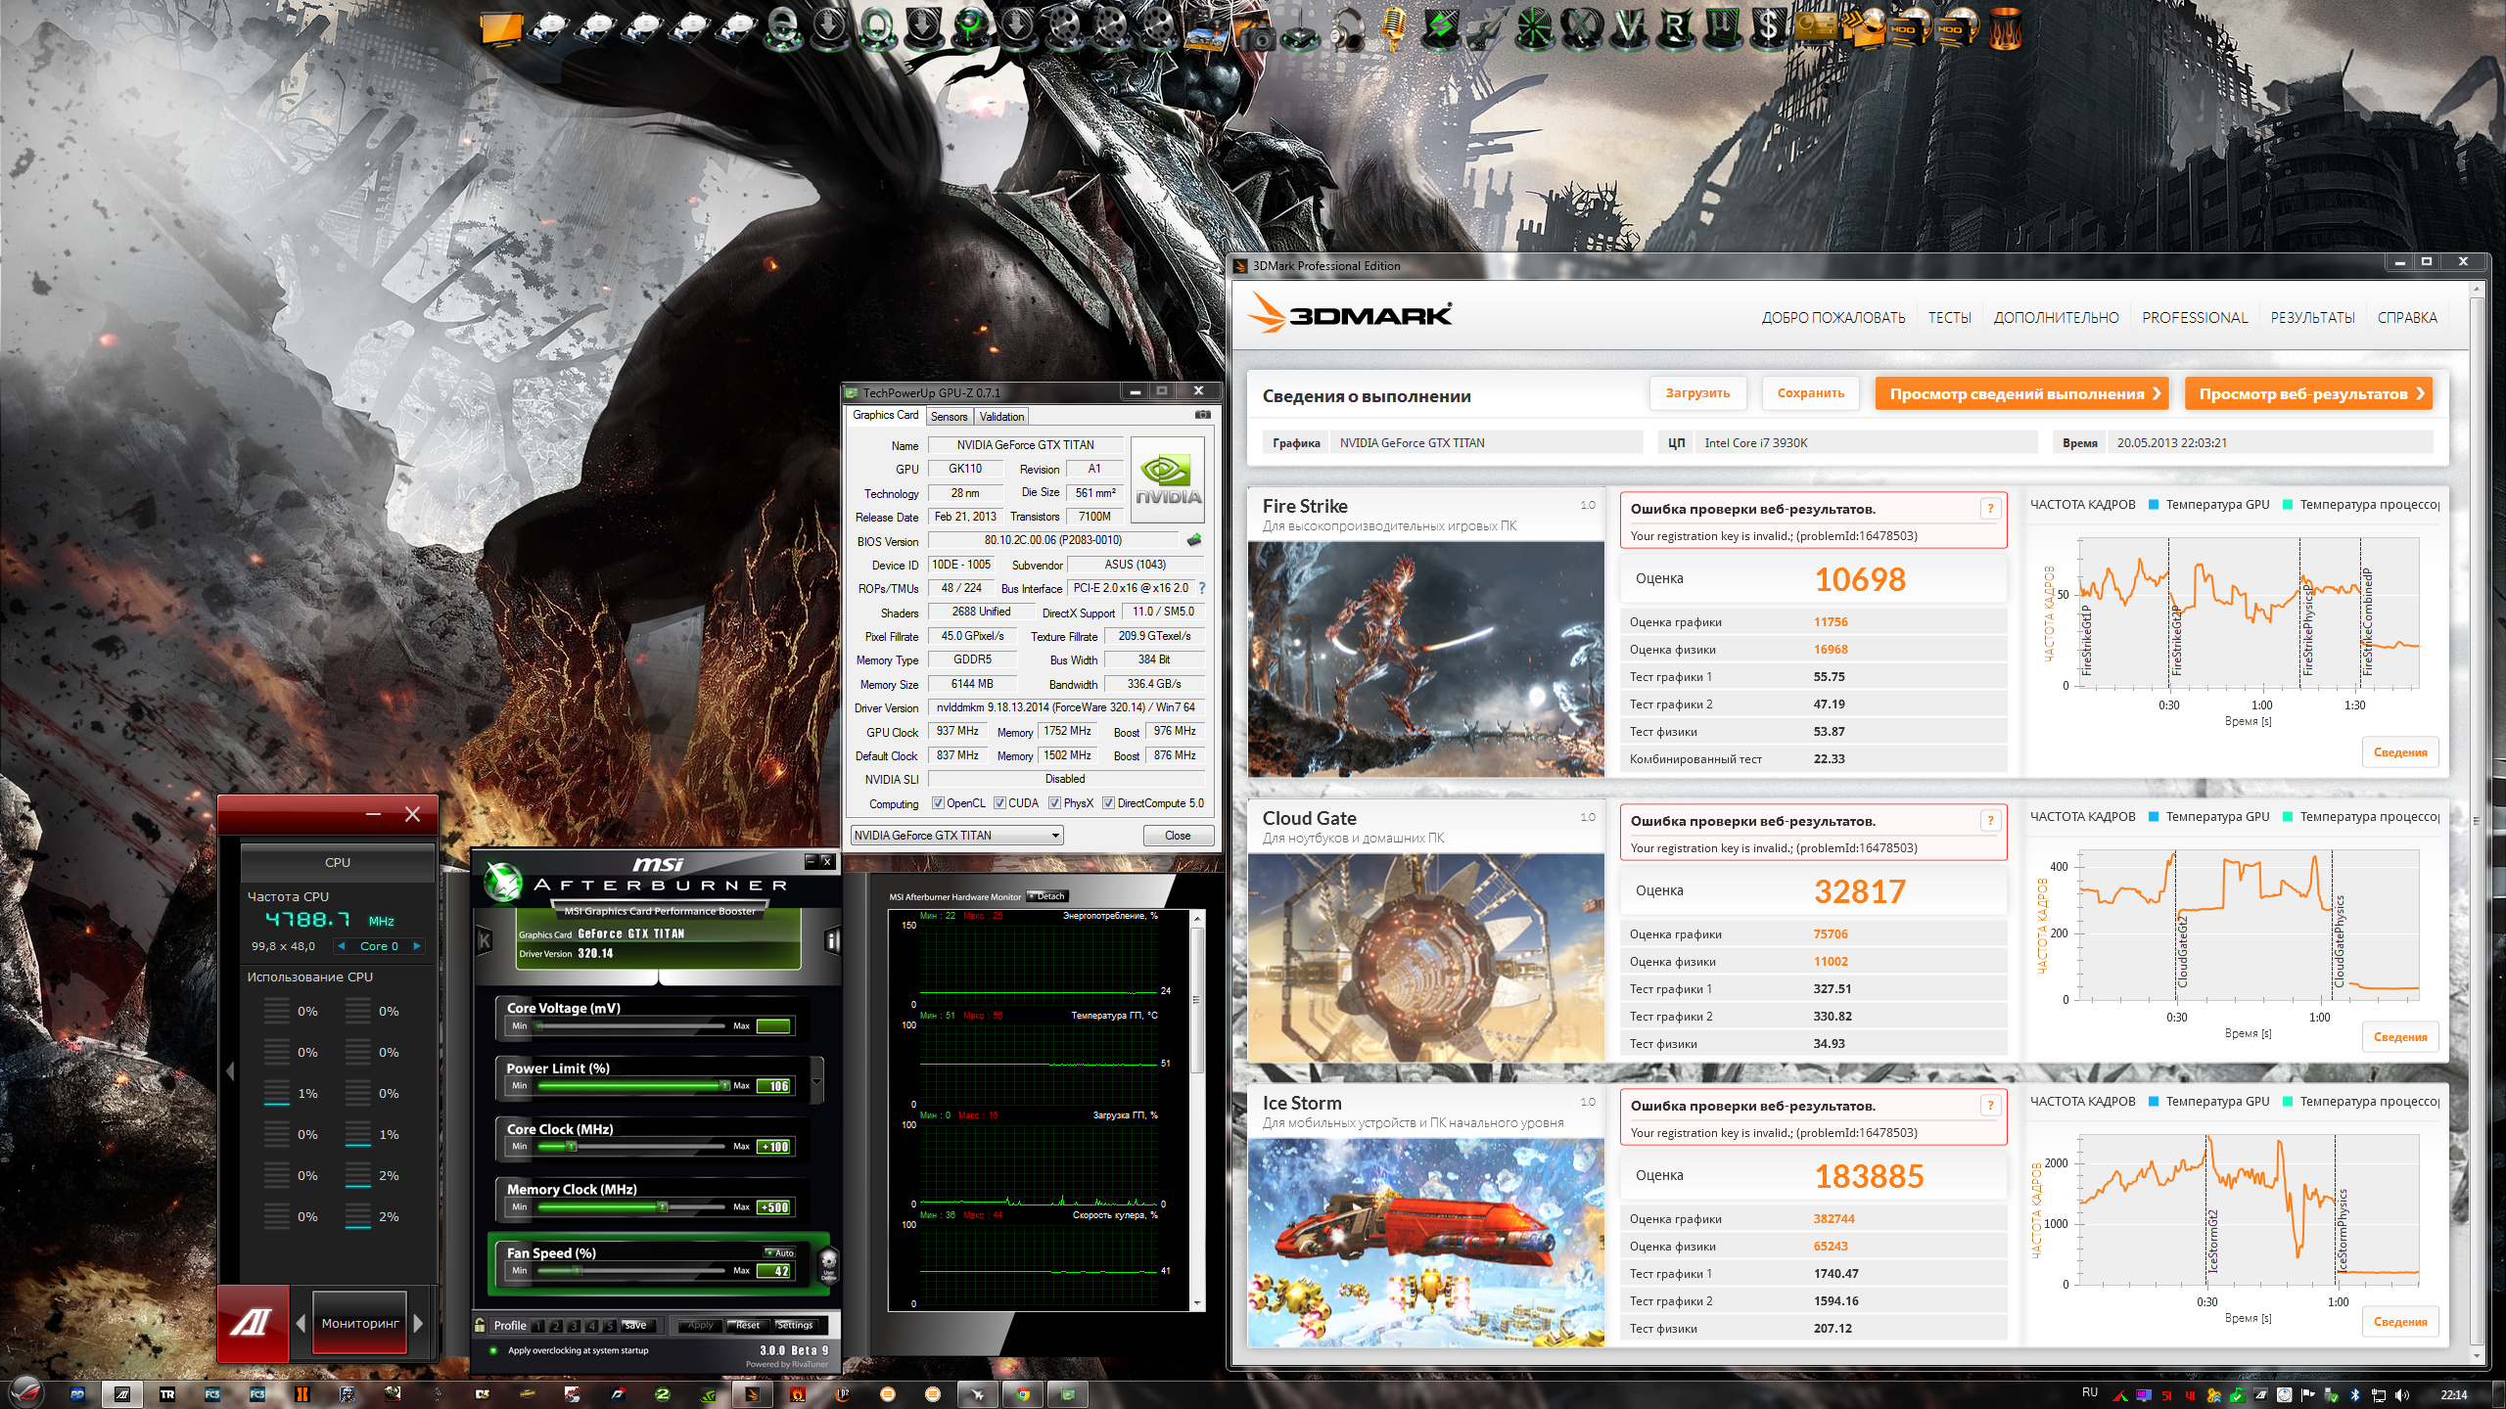Image resolution: width=2506 pixels, height=1409 pixels.
Task: Click Afterburner Settings button
Action: [794, 1325]
